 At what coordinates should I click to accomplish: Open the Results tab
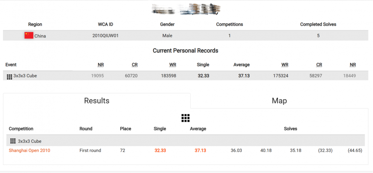coord(97,100)
